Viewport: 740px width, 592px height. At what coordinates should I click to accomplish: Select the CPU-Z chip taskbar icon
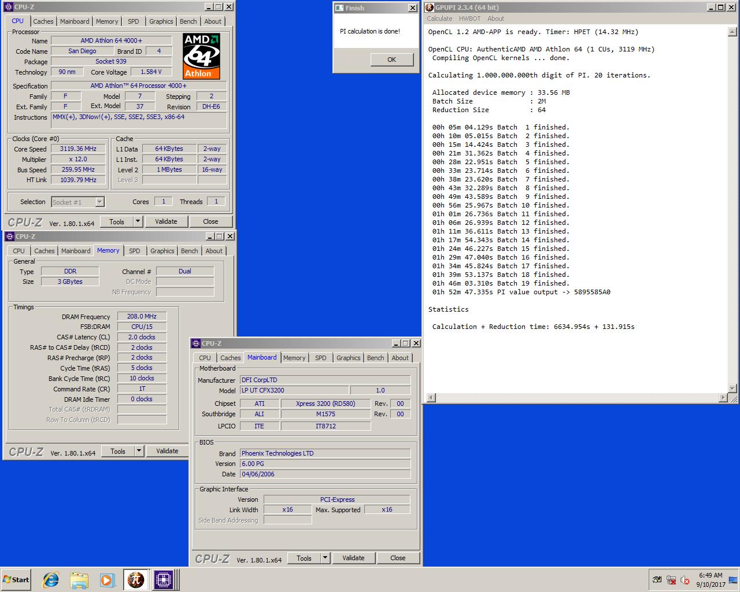[x=163, y=579]
